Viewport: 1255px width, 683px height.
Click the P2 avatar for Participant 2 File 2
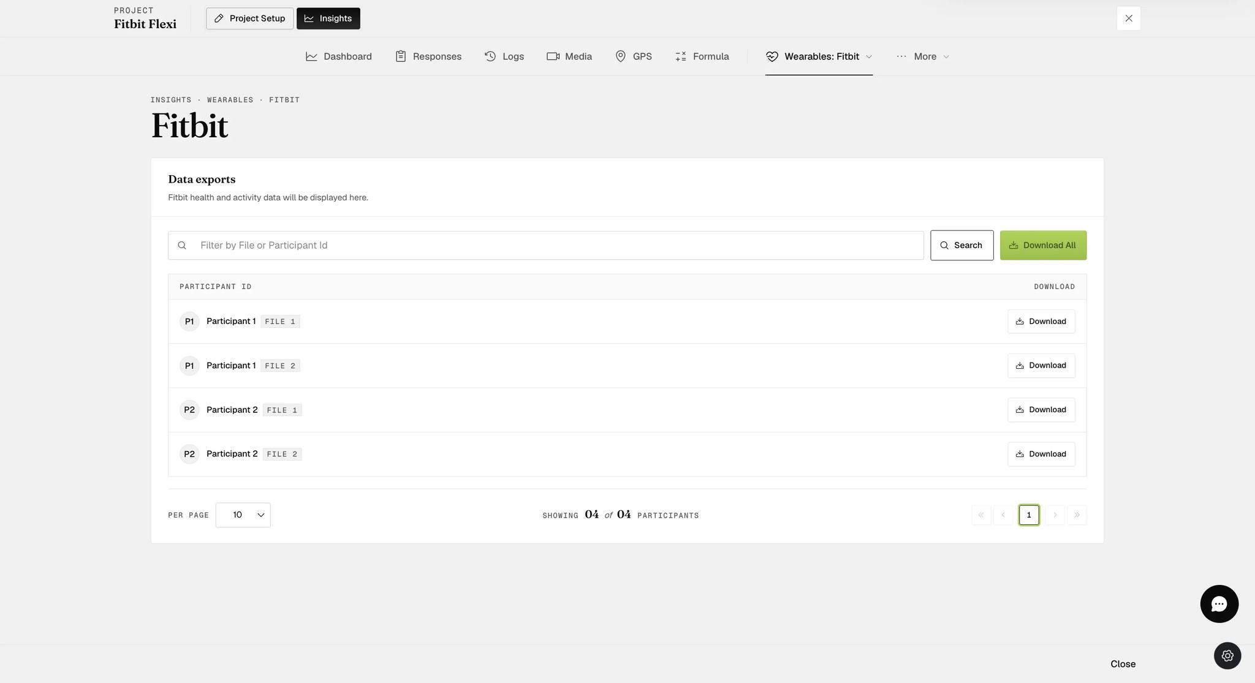point(189,454)
